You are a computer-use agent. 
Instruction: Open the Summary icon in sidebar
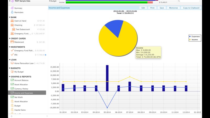[12, 8]
